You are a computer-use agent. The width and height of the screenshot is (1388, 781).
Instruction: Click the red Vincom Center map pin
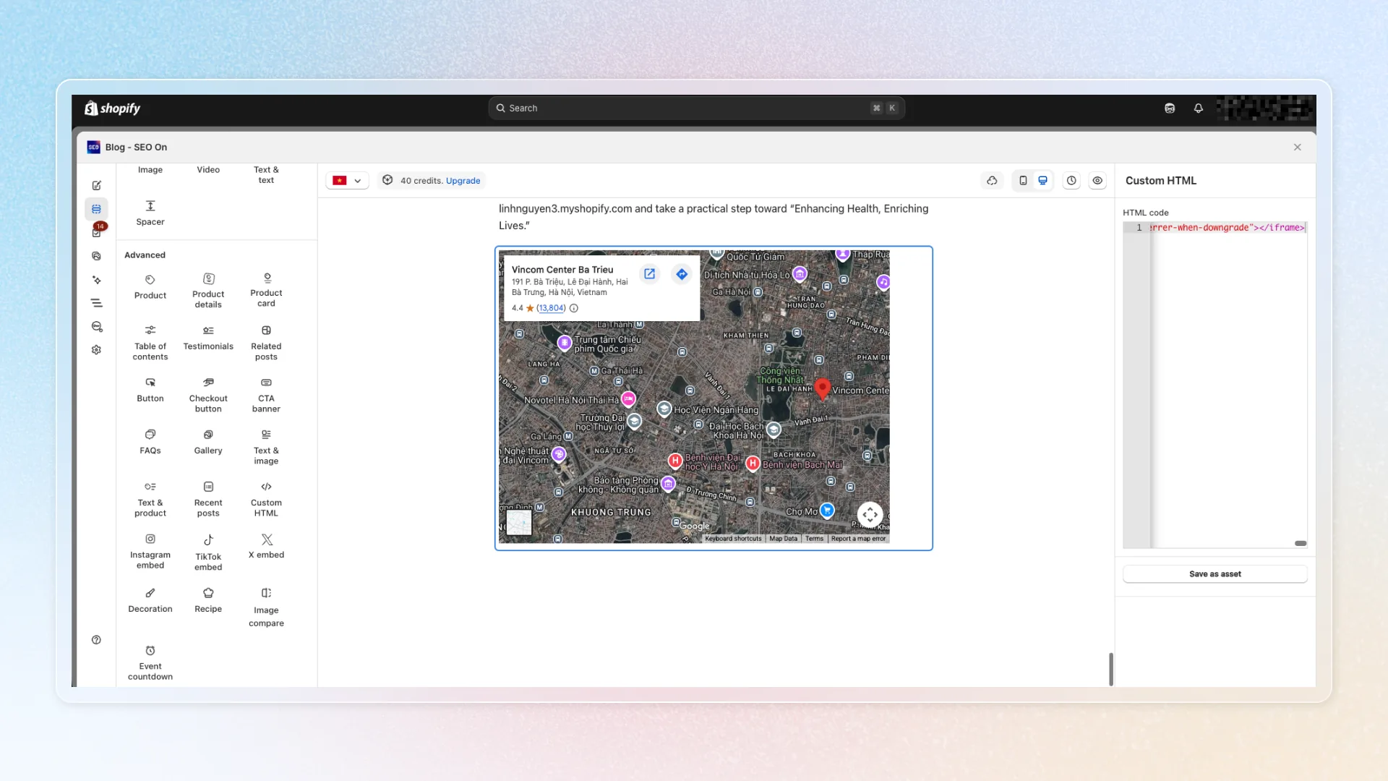tap(822, 388)
